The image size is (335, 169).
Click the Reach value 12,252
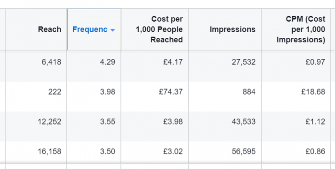(x=50, y=122)
